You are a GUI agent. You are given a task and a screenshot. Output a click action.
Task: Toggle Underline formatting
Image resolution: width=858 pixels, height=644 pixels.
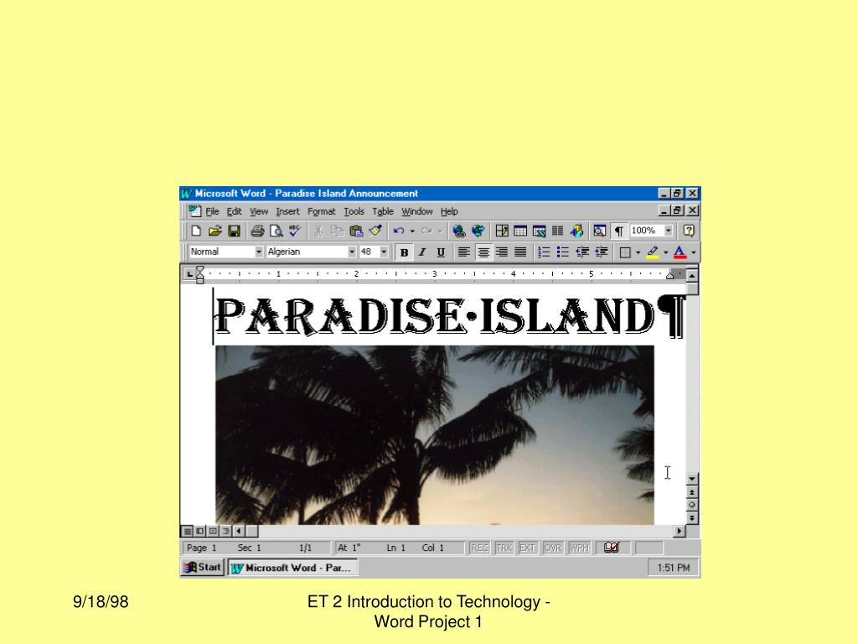pos(441,252)
